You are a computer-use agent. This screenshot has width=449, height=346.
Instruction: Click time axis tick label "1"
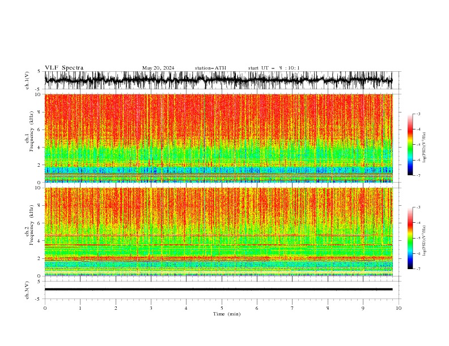pos(80,308)
